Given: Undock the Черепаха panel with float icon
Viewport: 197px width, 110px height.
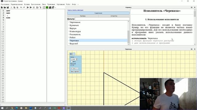Looking at the screenshot, I should 191,49.
